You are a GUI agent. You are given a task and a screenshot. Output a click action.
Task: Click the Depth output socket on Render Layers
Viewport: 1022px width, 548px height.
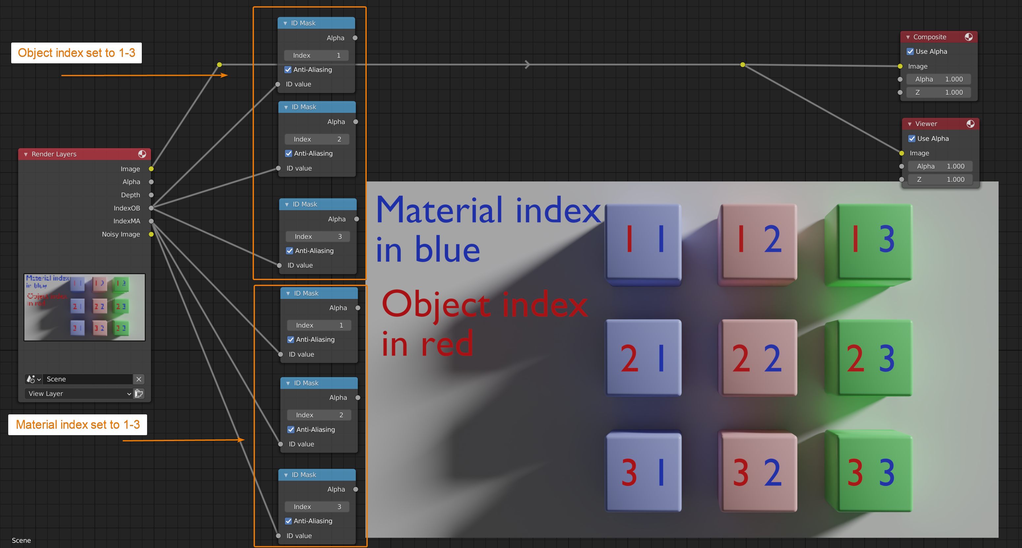coord(151,195)
